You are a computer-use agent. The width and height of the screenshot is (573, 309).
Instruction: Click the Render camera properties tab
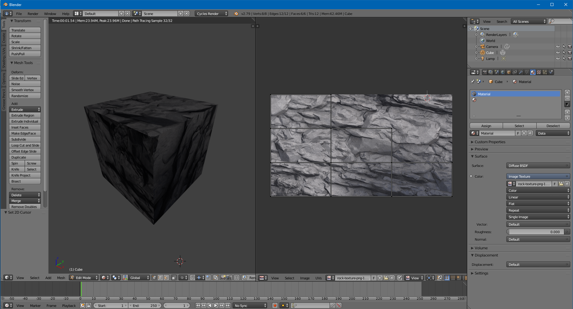tap(485, 72)
